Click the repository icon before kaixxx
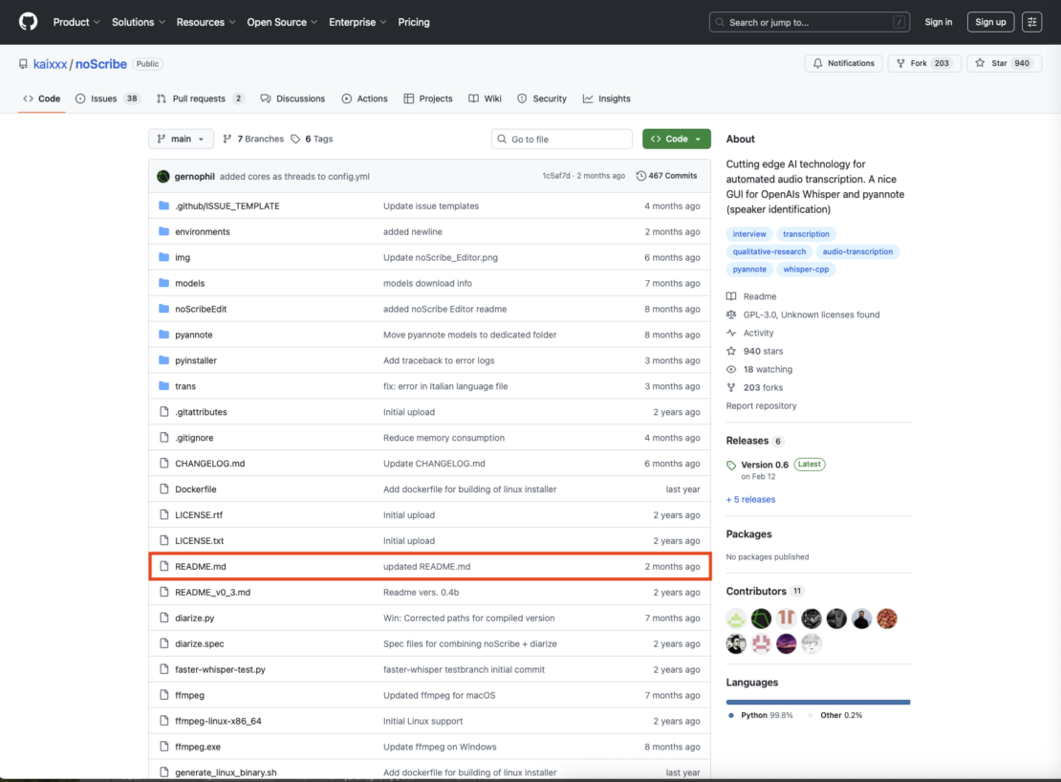This screenshot has height=782, width=1061. (x=23, y=64)
